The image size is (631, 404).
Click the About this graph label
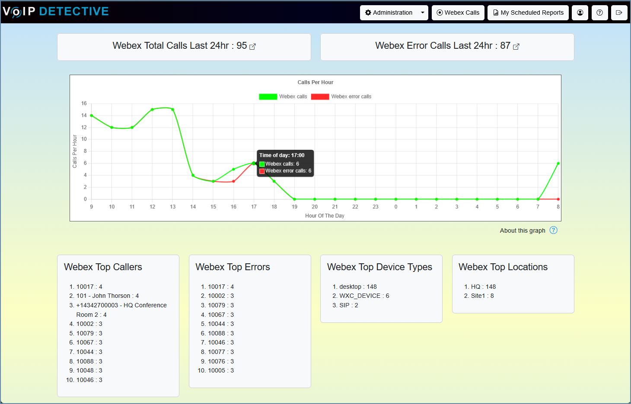pyautogui.click(x=523, y=230)
